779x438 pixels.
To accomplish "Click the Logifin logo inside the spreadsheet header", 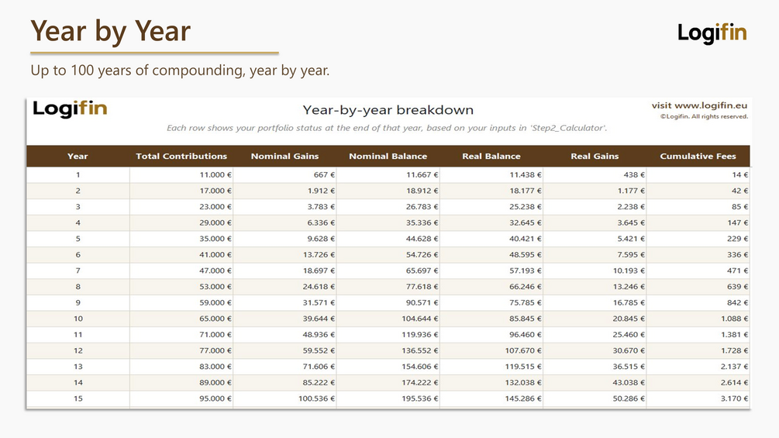I will [x=70, y=109].
